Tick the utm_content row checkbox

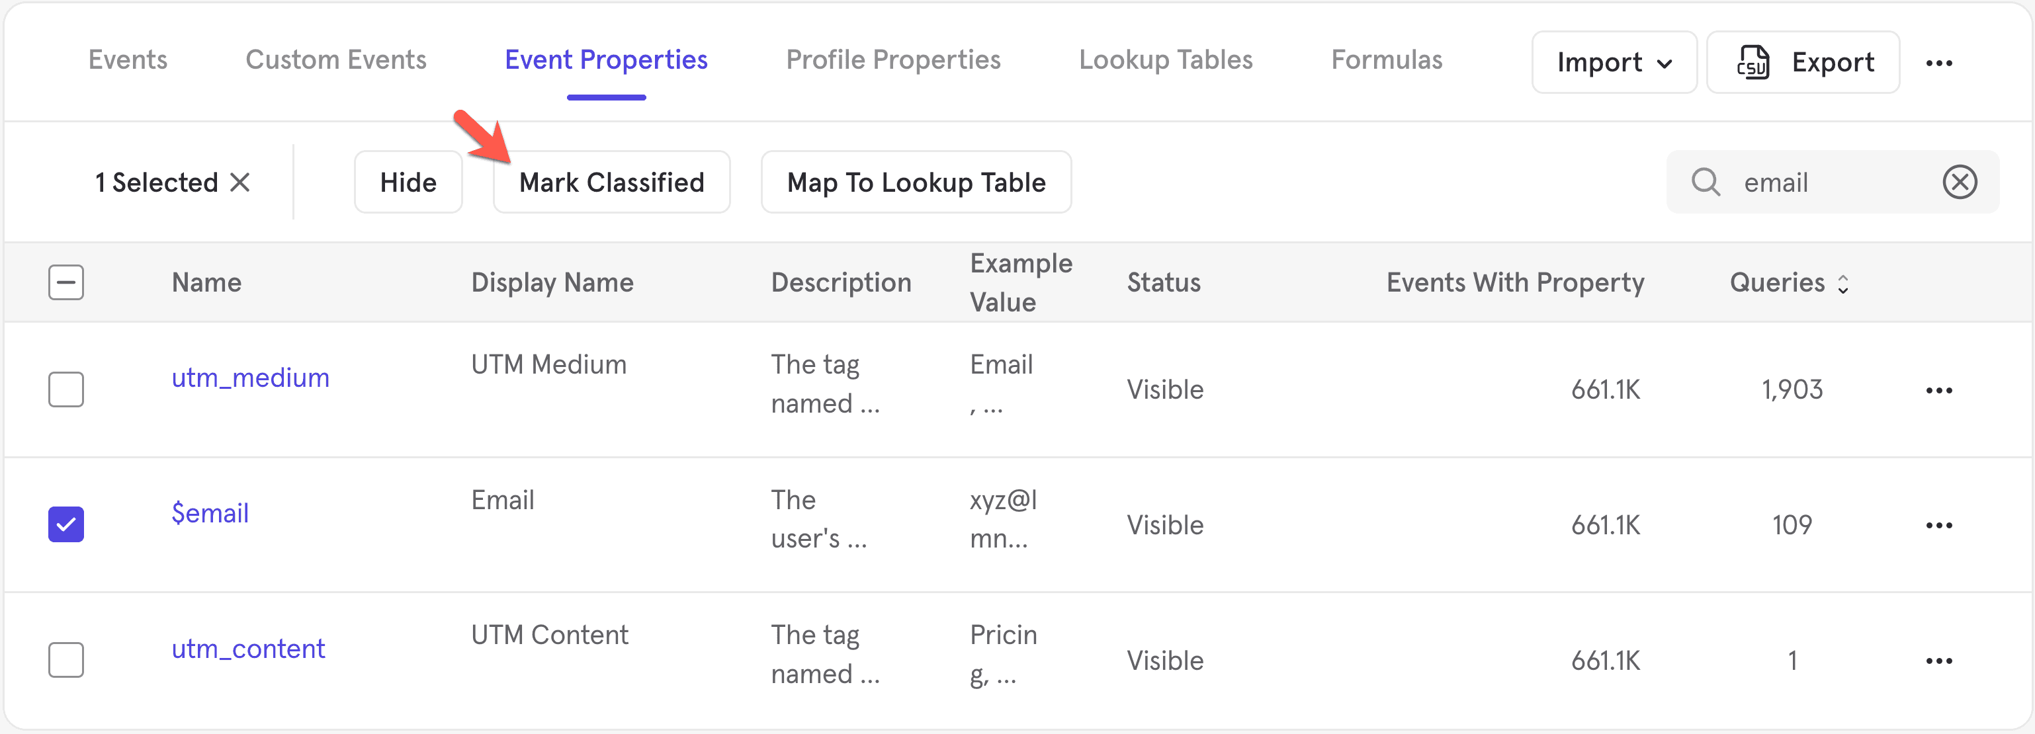(x=66, y=659)
